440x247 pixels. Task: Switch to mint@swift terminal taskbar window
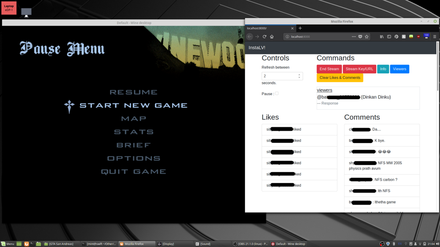click(99, 244)
